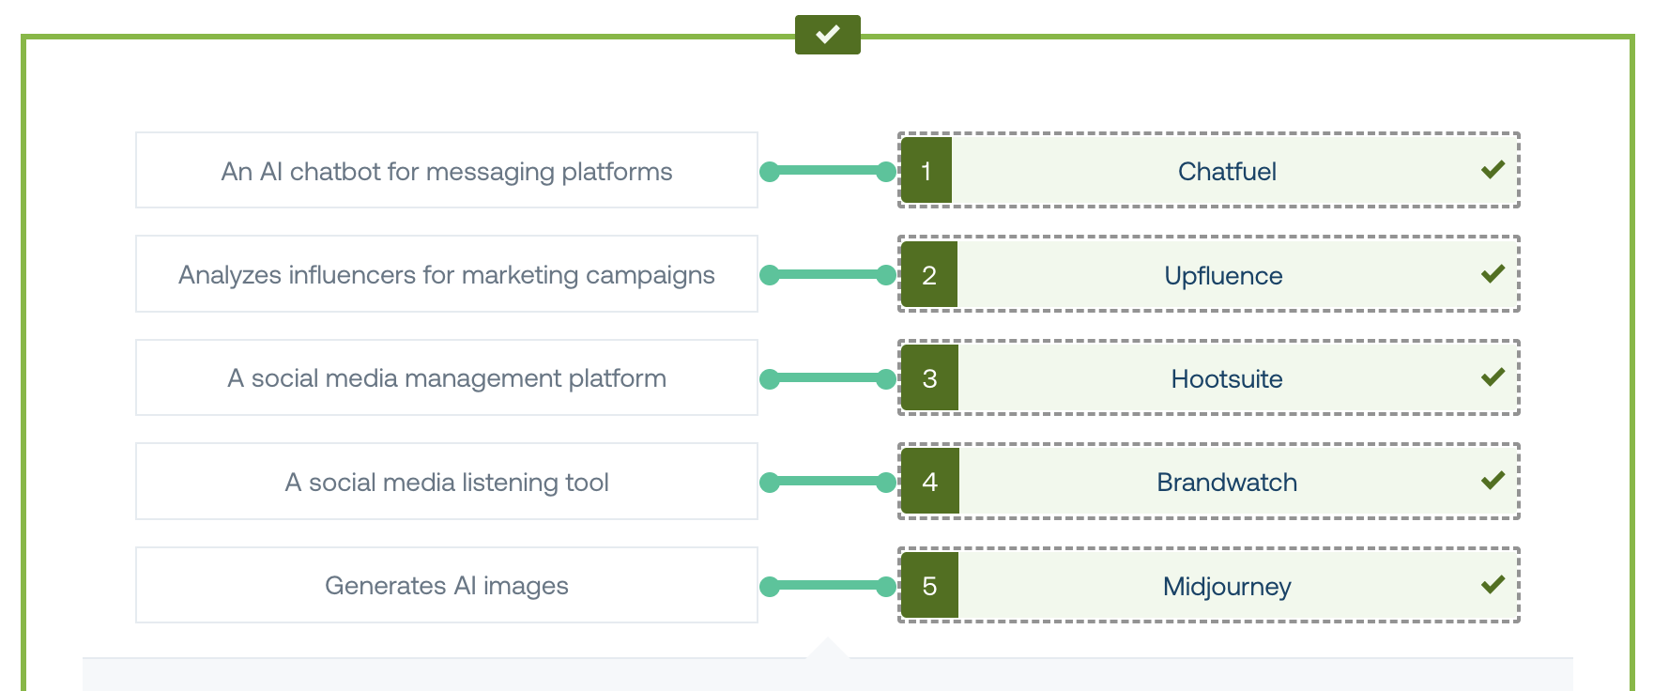
Task: Click the checkmark icon beside Hootsuite
Action: pyautogui.click(x=1493, y=377)
